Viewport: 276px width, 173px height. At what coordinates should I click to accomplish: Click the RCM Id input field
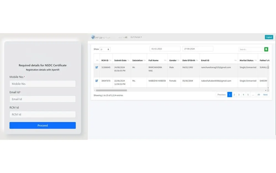43,114
